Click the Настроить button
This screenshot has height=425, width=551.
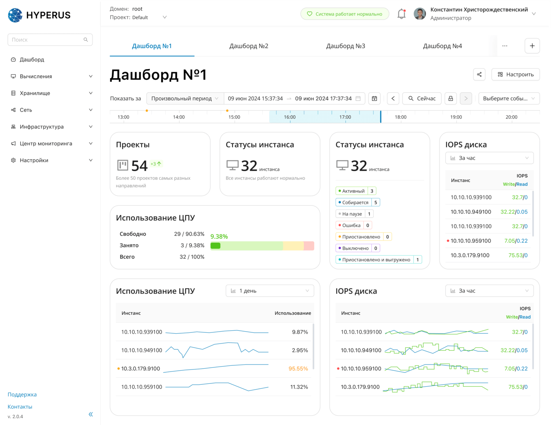(x=516, y=74)
